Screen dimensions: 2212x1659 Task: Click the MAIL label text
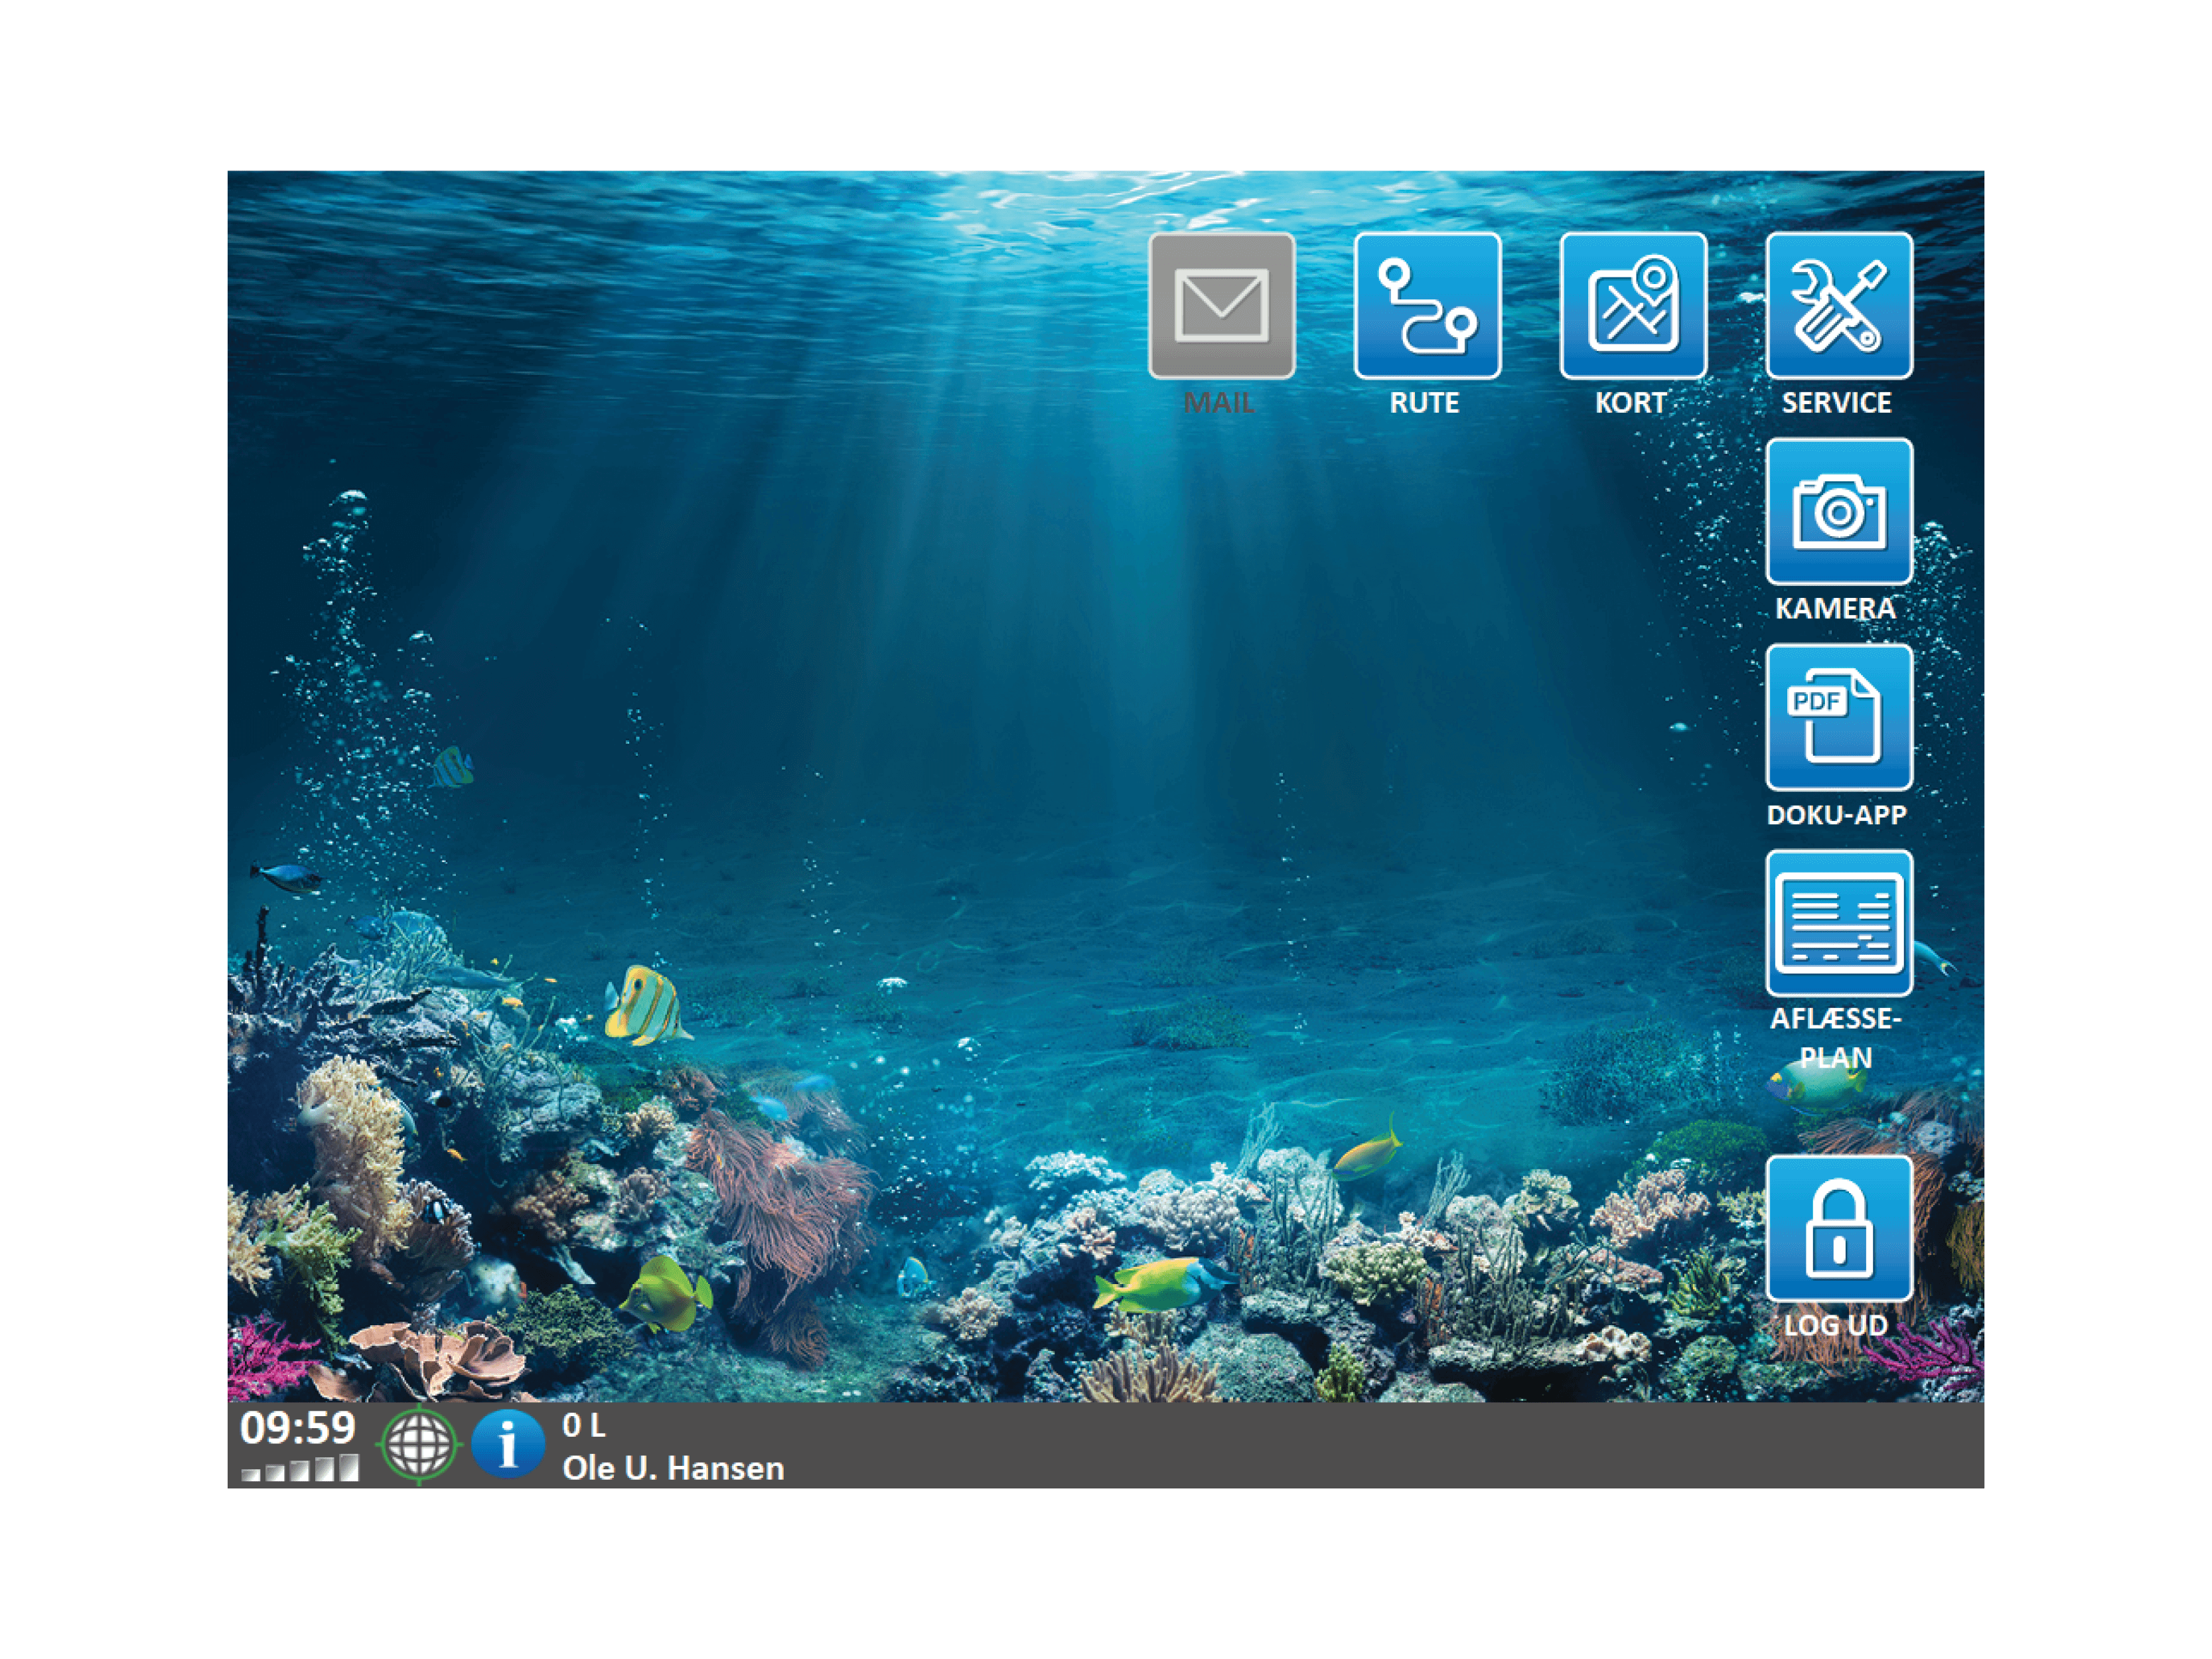pyautogui.click(x=1219, y=403)
